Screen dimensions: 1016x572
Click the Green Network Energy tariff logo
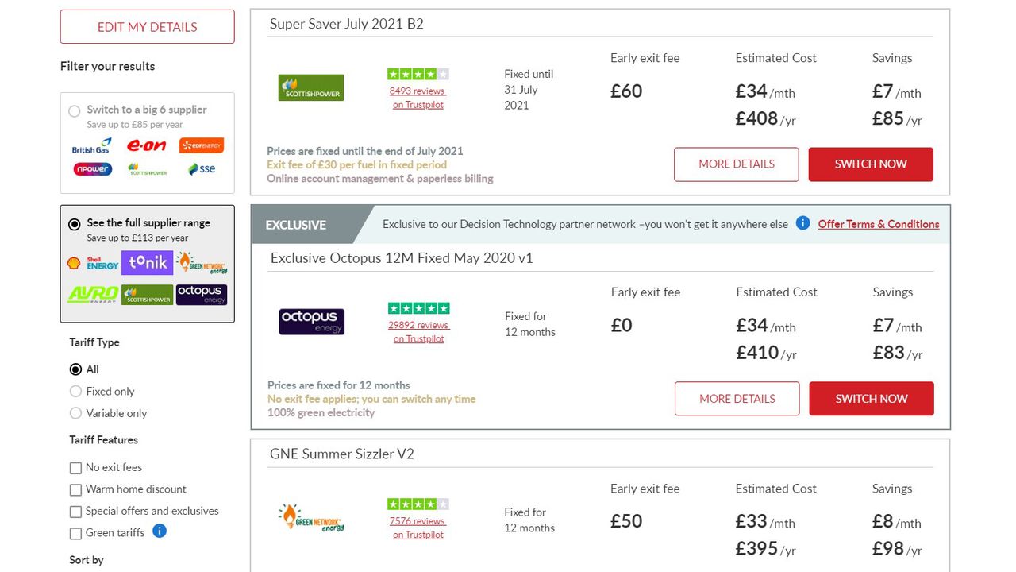[x=311, y=518]
